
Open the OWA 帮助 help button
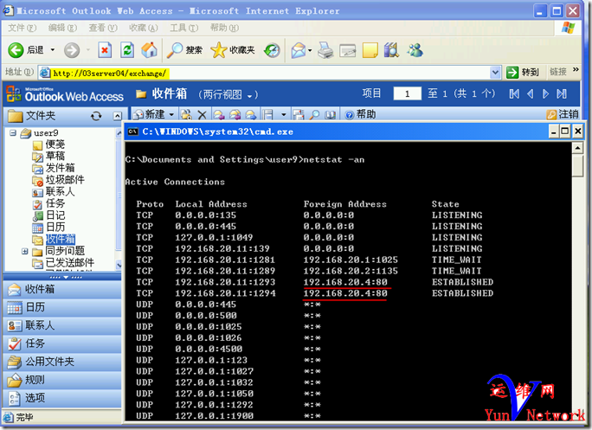[360, 114]
